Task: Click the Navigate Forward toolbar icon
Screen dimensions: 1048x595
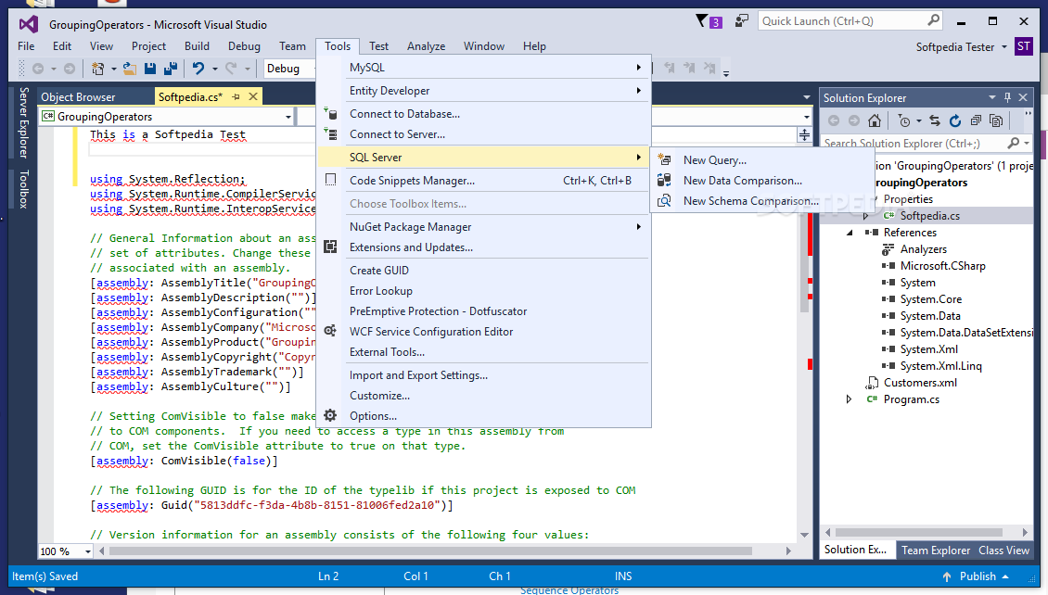Action: click(70, 68)
